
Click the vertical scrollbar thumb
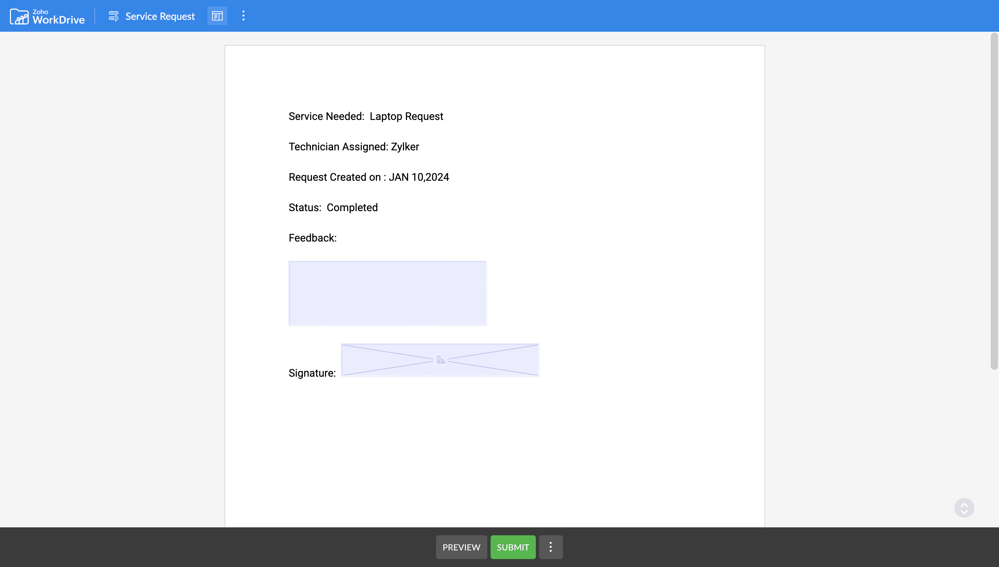994,201
